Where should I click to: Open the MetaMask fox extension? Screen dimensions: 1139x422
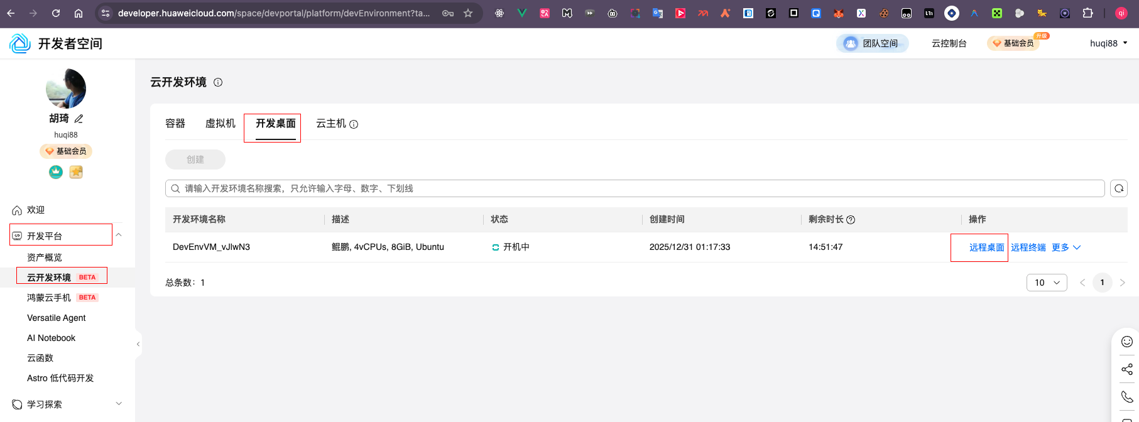coord(839,13)
